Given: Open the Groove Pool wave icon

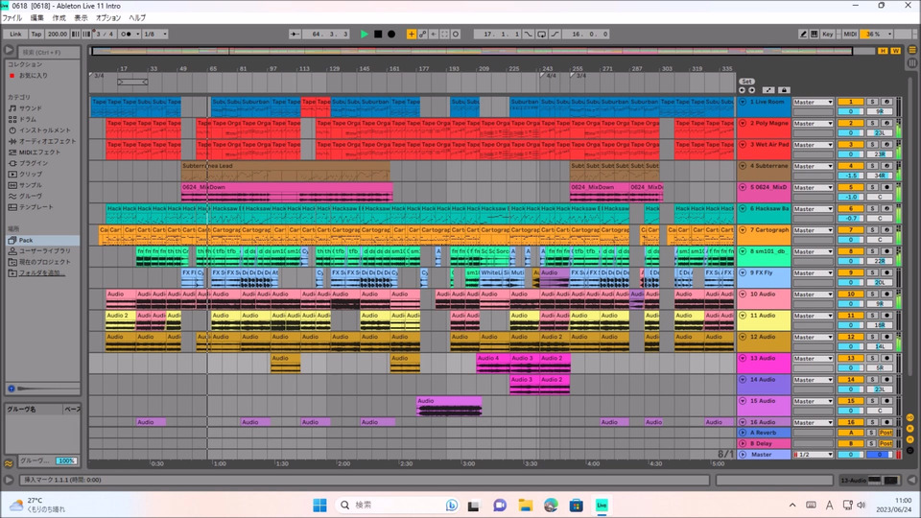Looking at the screenshot, I should click(x=9, y=462).
